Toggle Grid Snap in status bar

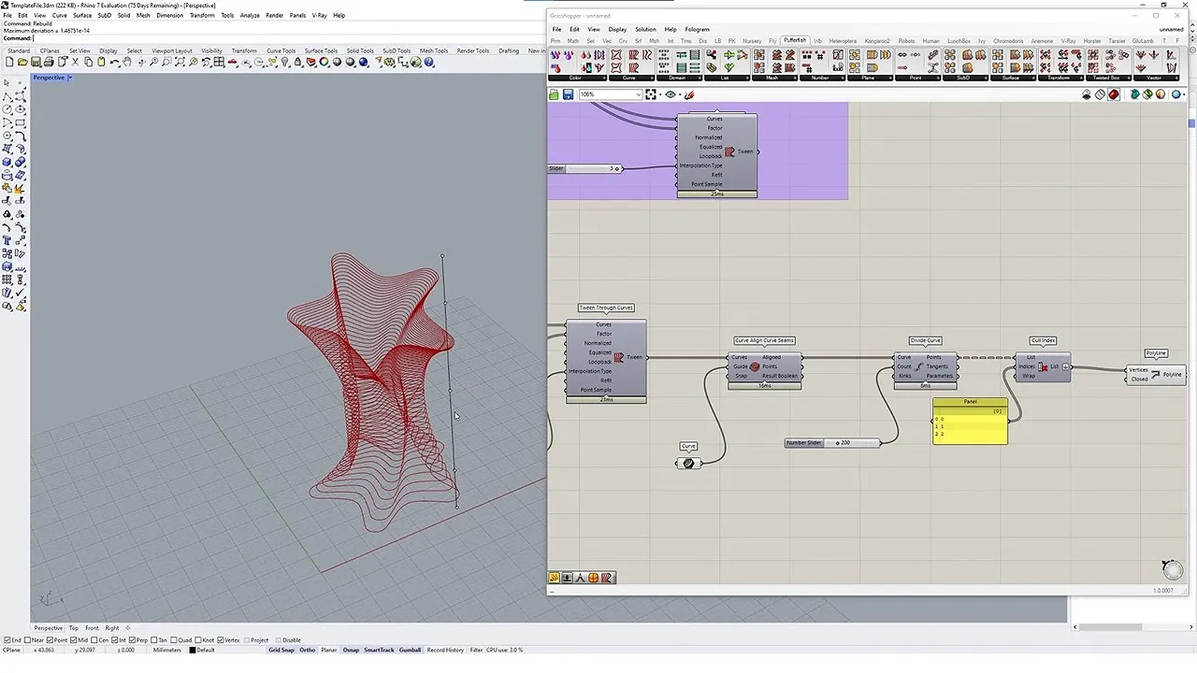(281, 650)
